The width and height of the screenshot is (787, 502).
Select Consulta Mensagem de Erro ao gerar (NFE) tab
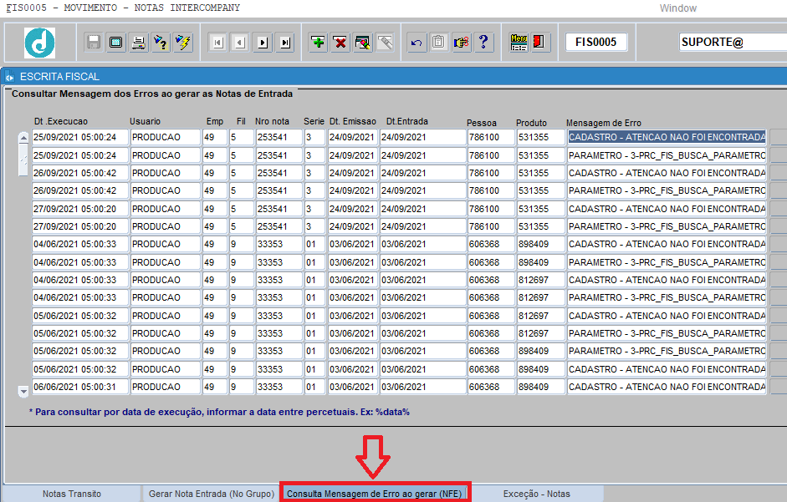pyautogui.click(x=375, y=494)
